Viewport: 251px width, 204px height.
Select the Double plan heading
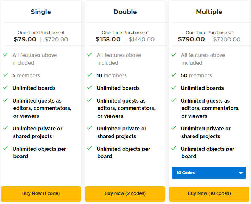tap(125, 12)
